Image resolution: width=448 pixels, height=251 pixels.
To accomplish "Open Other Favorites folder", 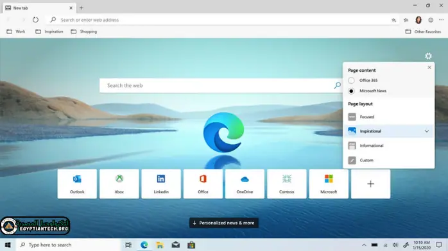I will (x=423, y=31).
